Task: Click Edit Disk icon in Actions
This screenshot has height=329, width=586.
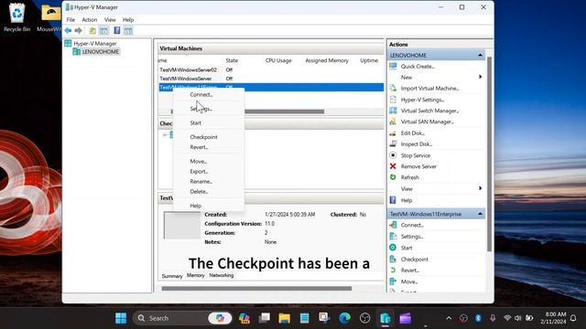Action: point(393,133)
